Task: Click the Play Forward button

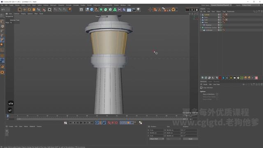Action: coord(81,123)
